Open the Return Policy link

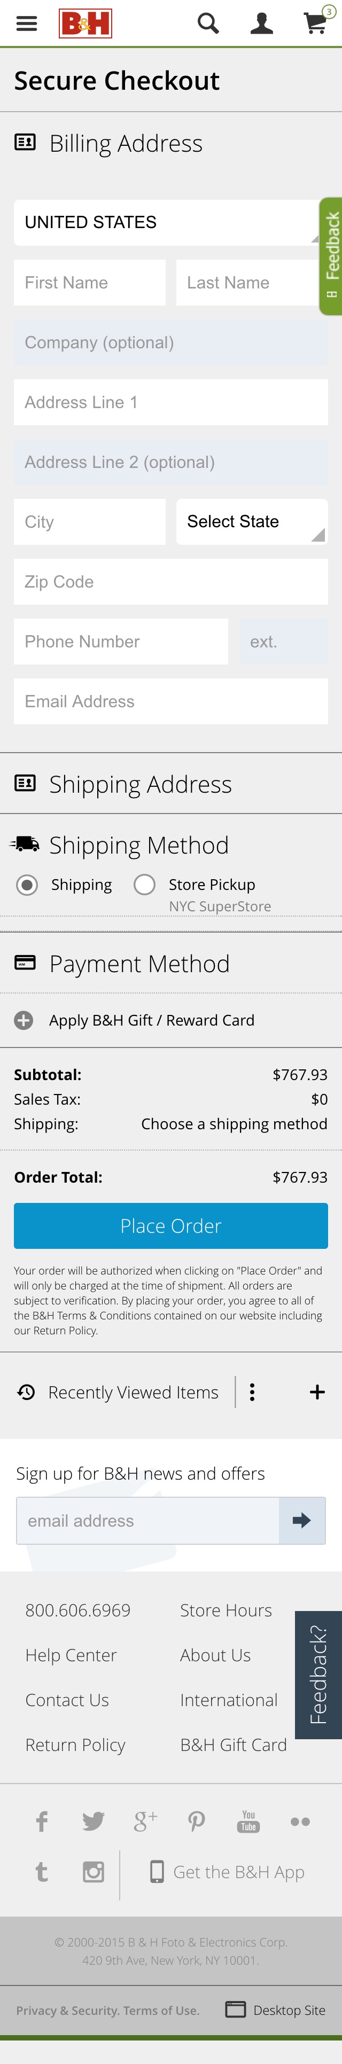tap(75, 1745)
